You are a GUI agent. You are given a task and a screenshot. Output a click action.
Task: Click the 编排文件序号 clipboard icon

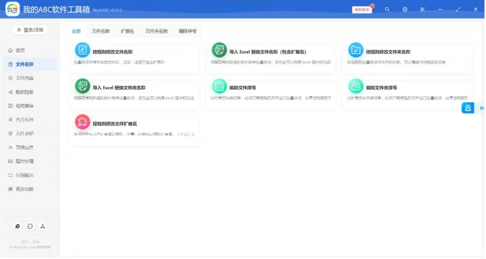[x=219, y=86]
